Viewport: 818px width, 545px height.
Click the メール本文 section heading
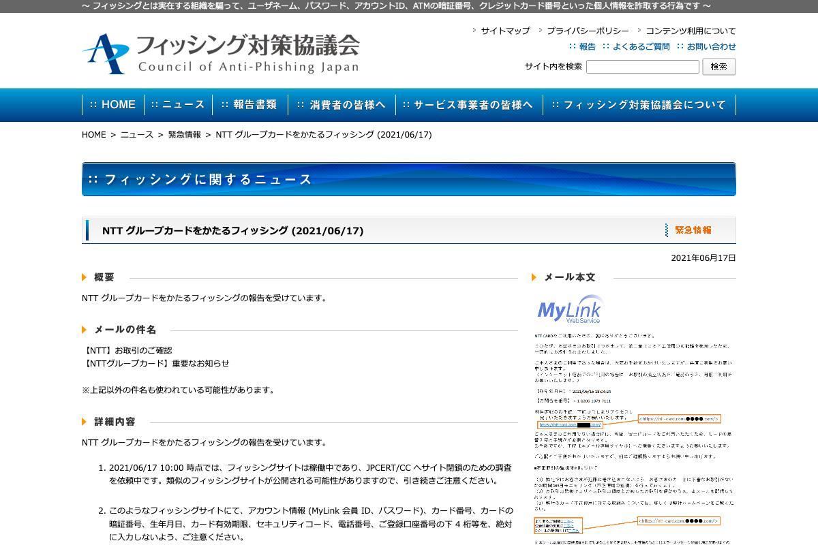tap(570, 277)
